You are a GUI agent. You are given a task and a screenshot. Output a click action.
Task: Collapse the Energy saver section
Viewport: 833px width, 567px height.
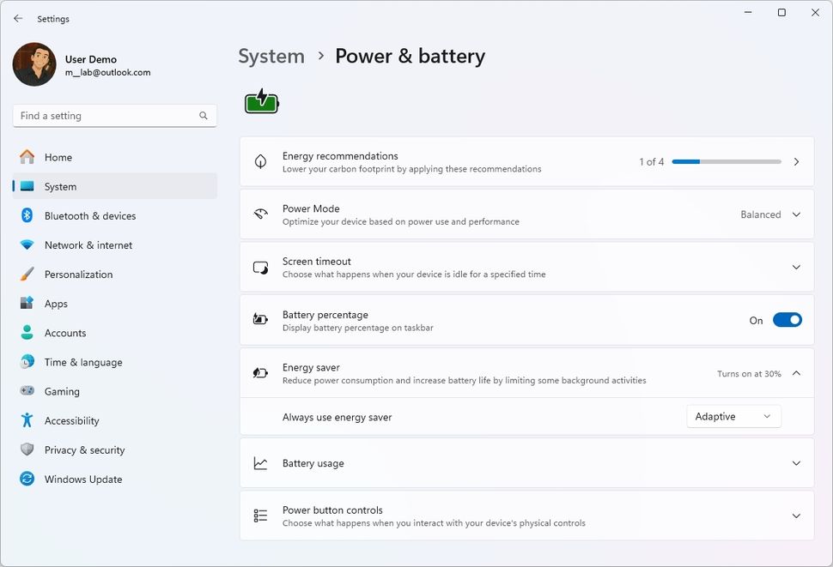click(795, 373)
